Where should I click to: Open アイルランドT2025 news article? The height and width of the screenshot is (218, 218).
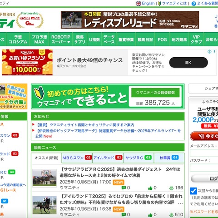click(121, 199)
